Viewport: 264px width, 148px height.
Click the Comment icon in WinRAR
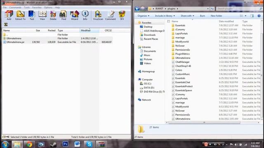point(111,16)
